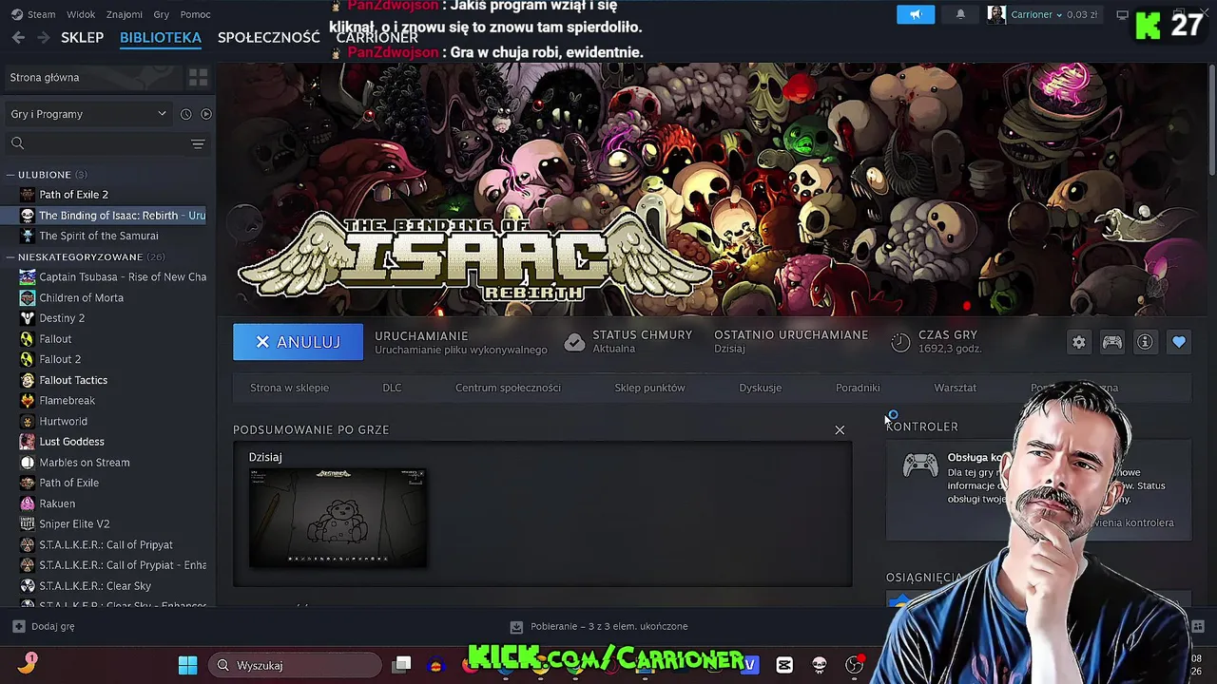This screenshot has width=1217, height=684.
Task: Toggle the ready-to-play filter
Action: tap(205, 114)
